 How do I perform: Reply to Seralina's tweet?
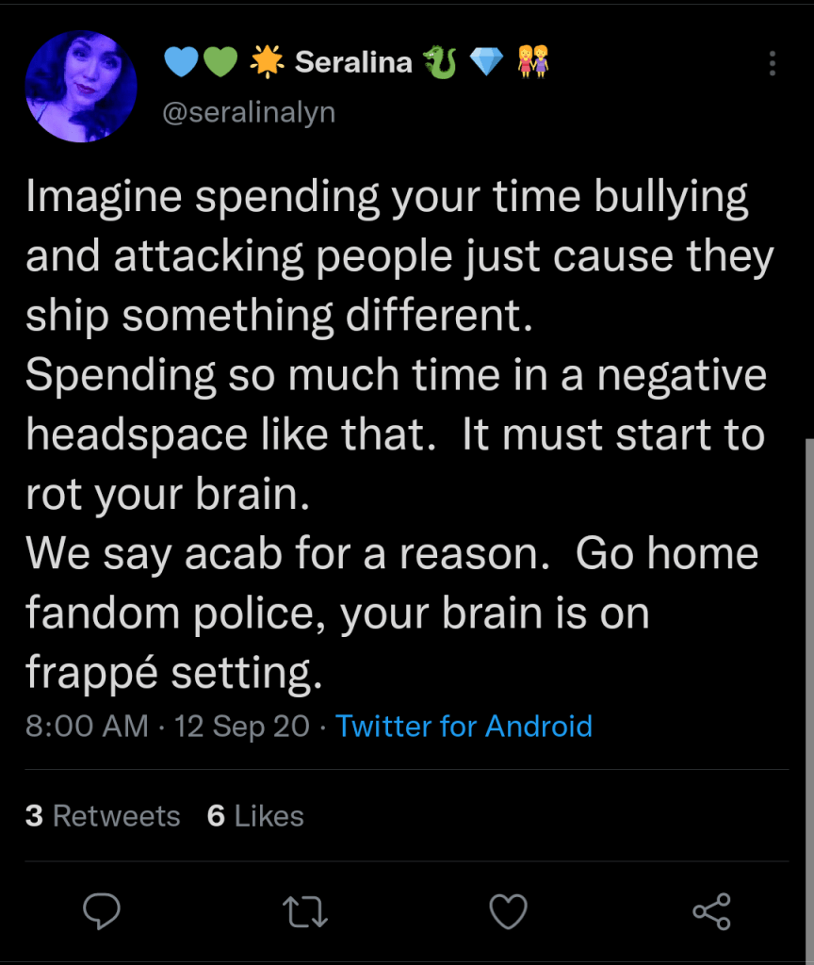coord(101,910)
